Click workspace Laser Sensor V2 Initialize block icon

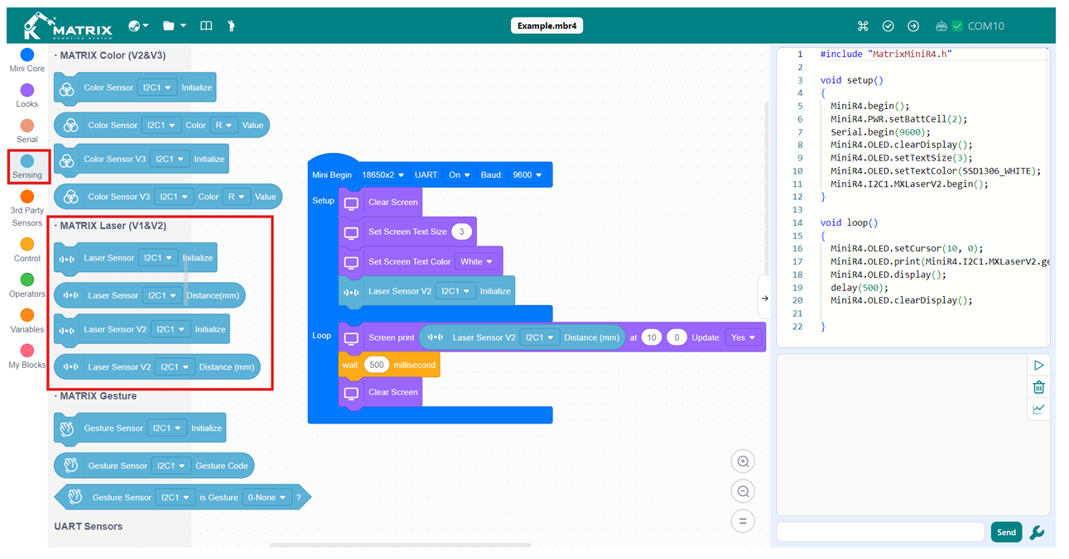(352, 292)
